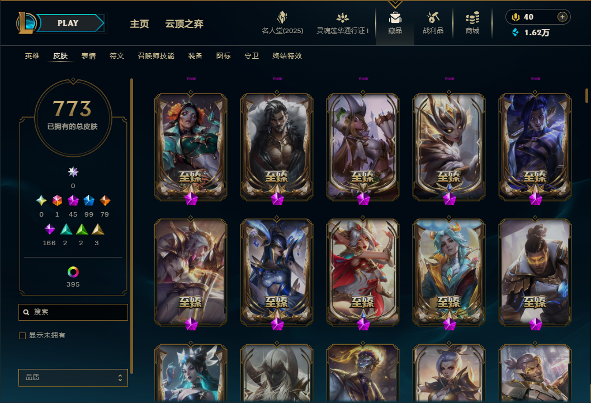Go to the 云顶之弈 page
This screenshot has width=591, height=403.
coord(184,24)
